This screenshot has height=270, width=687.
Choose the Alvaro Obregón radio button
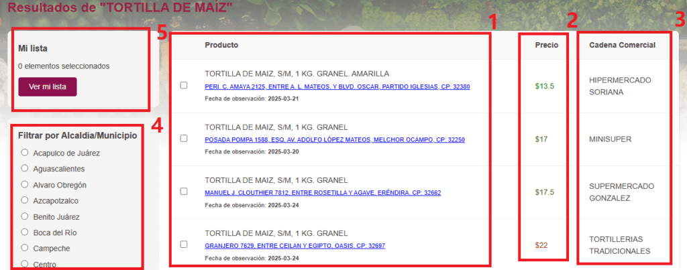tap(25, 184)
